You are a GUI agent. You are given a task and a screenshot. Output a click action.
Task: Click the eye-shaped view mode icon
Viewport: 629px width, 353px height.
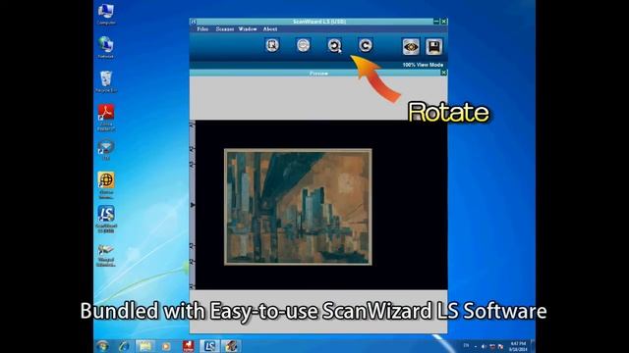pyautogui.click(x=411, y=47)
